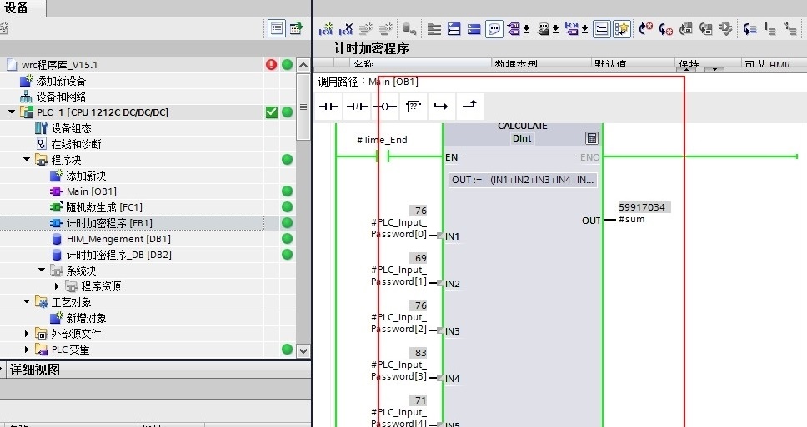This screenshot has width=807, height=427.
Task: Toggle network comments speech-bubble icon
Action: pos(494,29)
